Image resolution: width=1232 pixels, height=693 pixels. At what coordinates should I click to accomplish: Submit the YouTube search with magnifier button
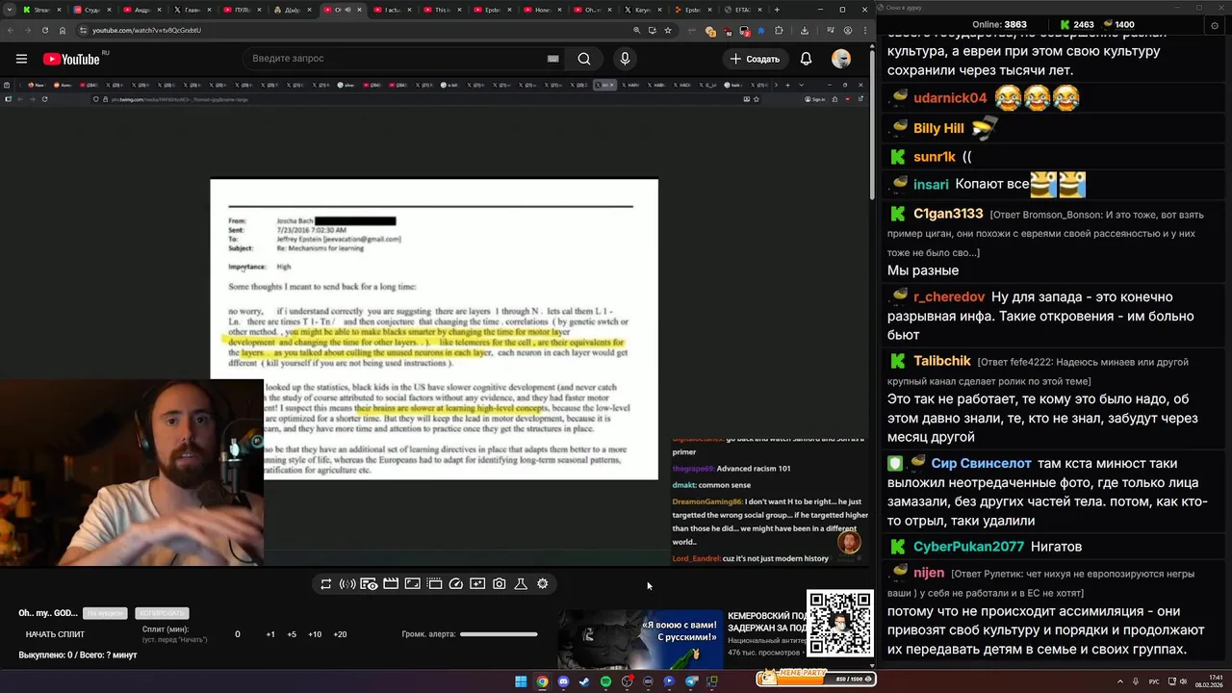584,59
